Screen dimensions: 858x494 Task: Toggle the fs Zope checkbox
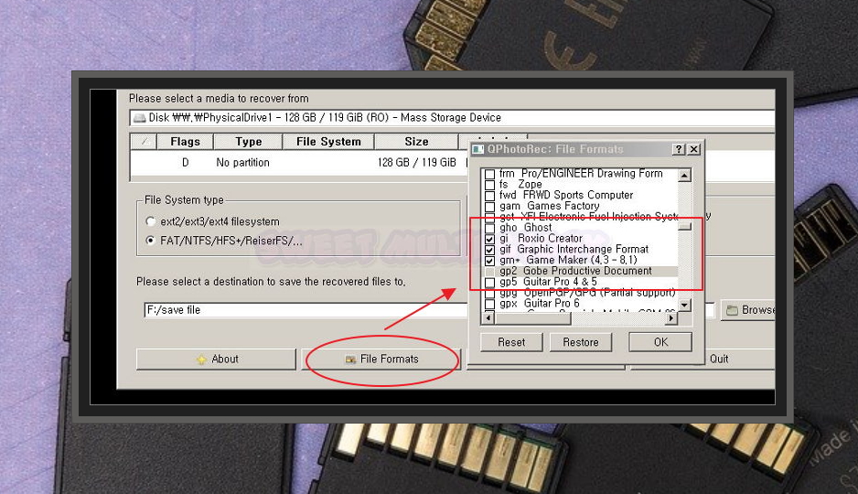pyautogui.click(x=489, y=185)
